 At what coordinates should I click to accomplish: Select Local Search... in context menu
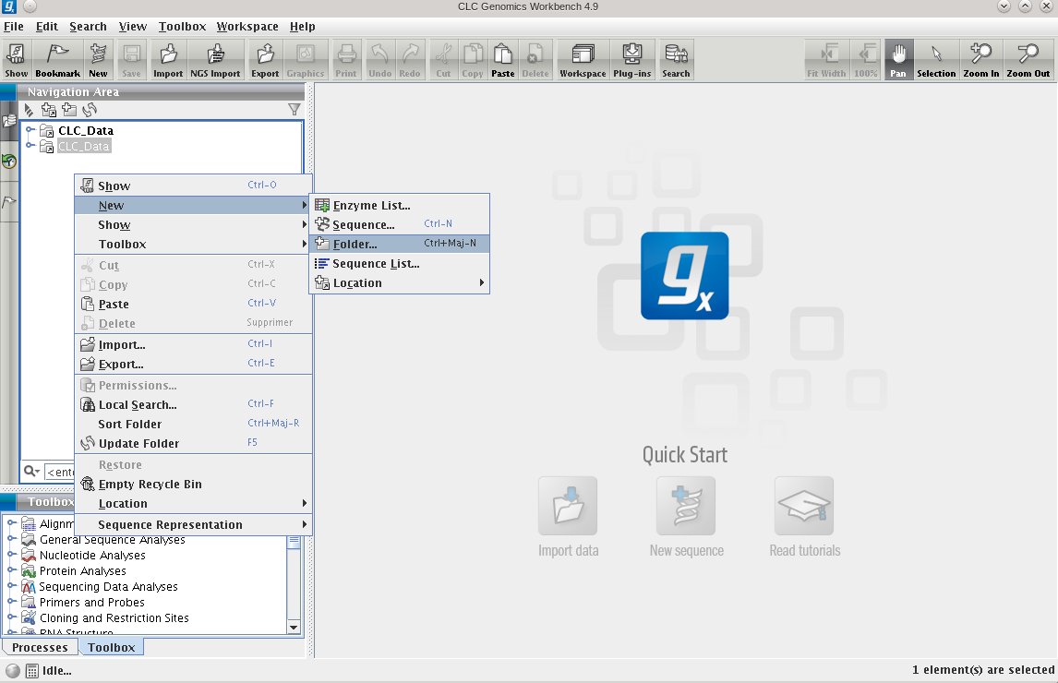tap(193, 404)
